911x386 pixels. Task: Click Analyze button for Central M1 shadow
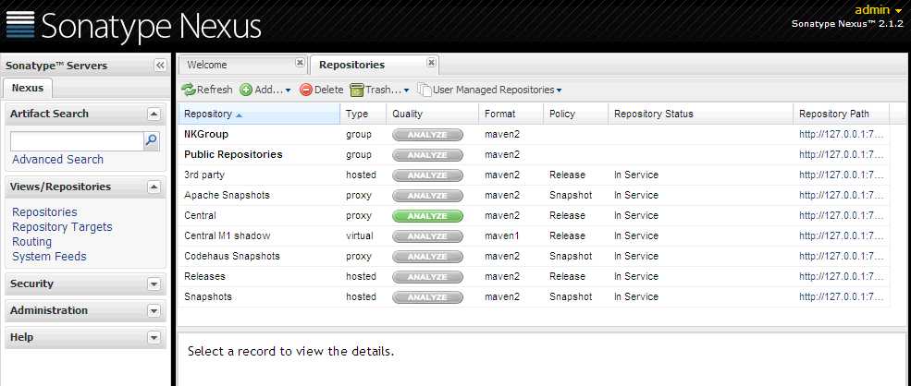point(427,236)
